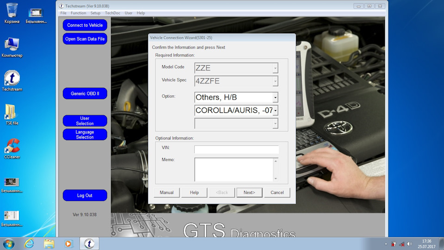
Task: Open the TechDoc menu
Action: tap(112, 13)
